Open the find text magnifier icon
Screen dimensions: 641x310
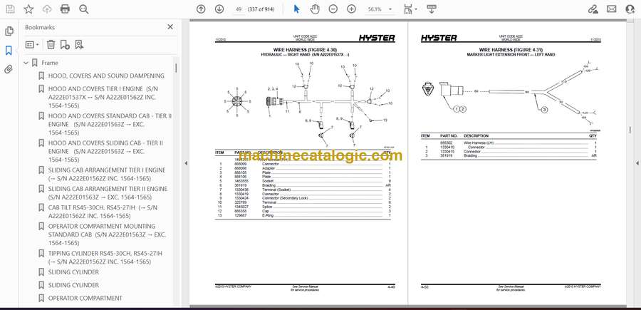pyautogui.click(x=84, y=9)
